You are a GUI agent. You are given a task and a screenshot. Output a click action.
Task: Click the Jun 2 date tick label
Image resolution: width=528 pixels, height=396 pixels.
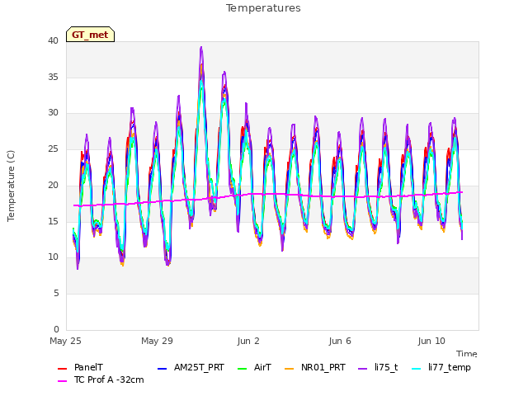coord(248,341)
